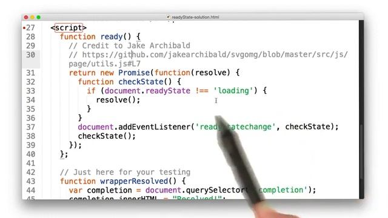Image resolution: width=388 pixels, height=218 pixels.
Task: Click line number 41 in the gutter
Action: pyautogui.click(x=30, y=163)
